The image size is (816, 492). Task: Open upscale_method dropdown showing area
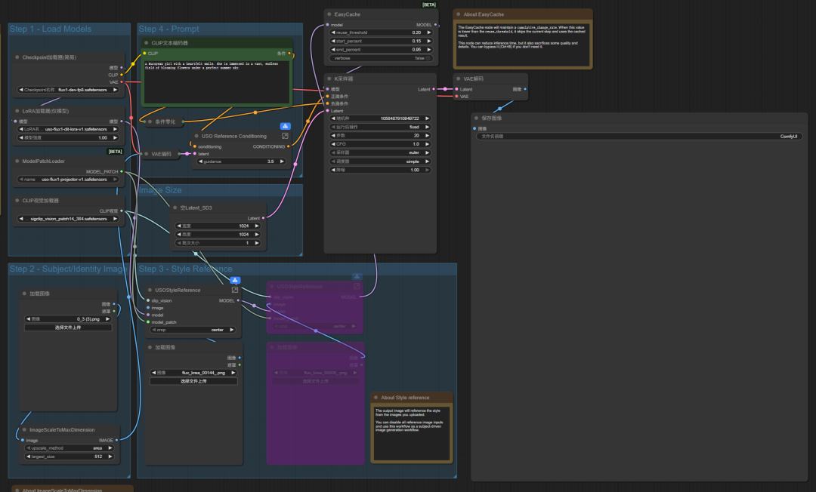click(70, 447)
